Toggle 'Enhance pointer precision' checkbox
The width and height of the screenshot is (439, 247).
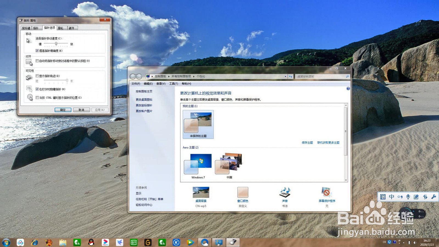(x=37, y=51)
